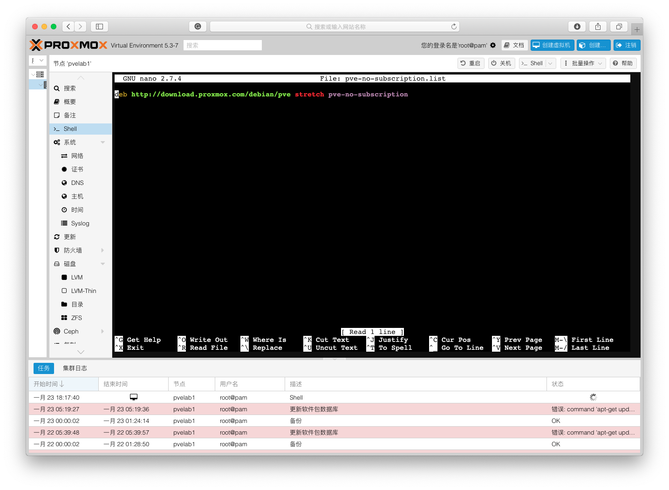Open the 网络 network settings item

tap(80, 156)
